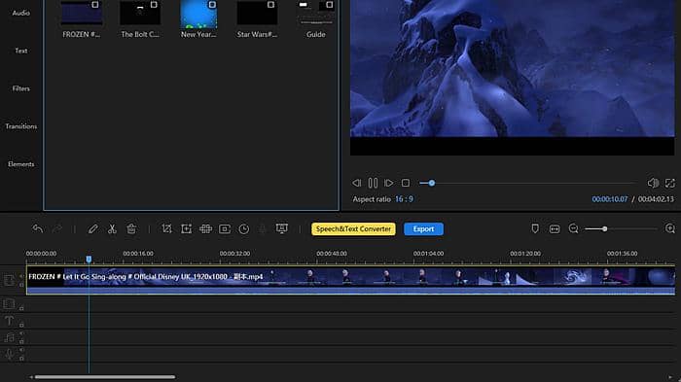Tick the checkbox on the Guide thumbnail
The width and height of the screenshot is (681, 382).
coord(329,5)
